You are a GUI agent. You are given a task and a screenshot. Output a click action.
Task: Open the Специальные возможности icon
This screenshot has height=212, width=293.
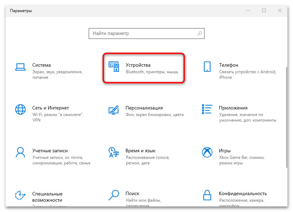pyautogui.click(x=20, y=195)
